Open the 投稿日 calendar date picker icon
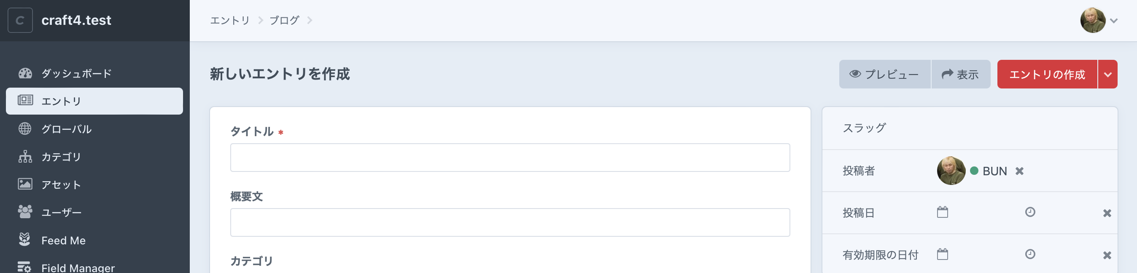This screenshot has width=1137, height=273. 942,213
